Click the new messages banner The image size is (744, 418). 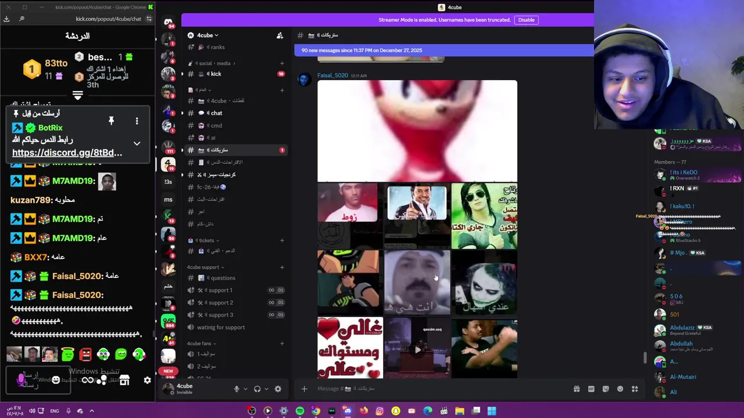click(444, 51)
